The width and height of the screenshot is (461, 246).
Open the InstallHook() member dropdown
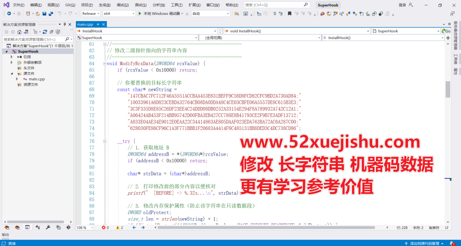point(383,38)
